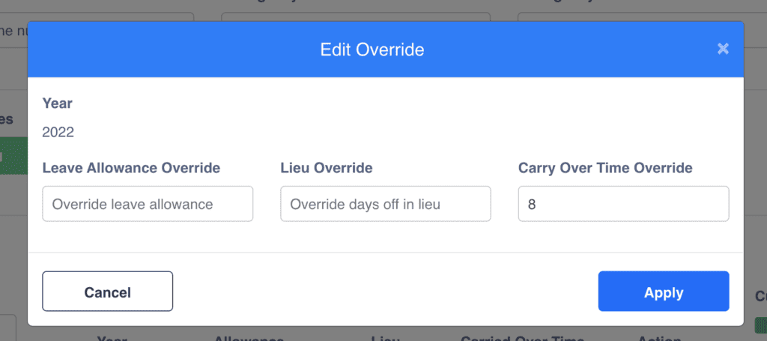Image resolution: width=767 pixels, height=341 pixels.
Task: Apply the override changes
Action: point(663,292)
